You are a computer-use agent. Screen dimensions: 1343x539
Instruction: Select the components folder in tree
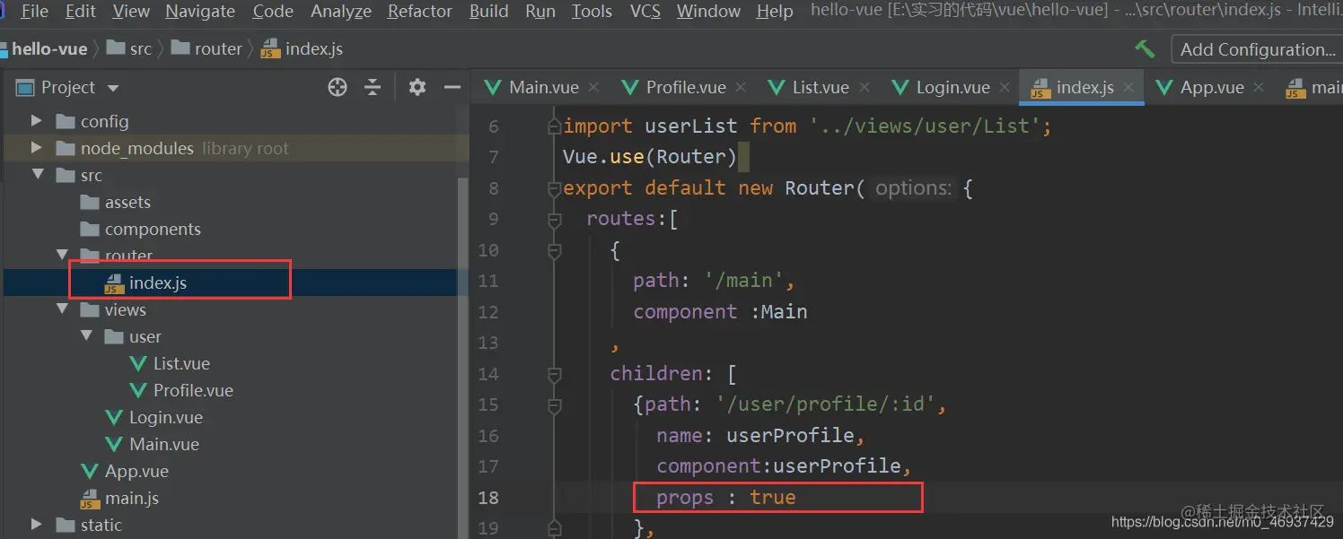click(x=140, y=229)
